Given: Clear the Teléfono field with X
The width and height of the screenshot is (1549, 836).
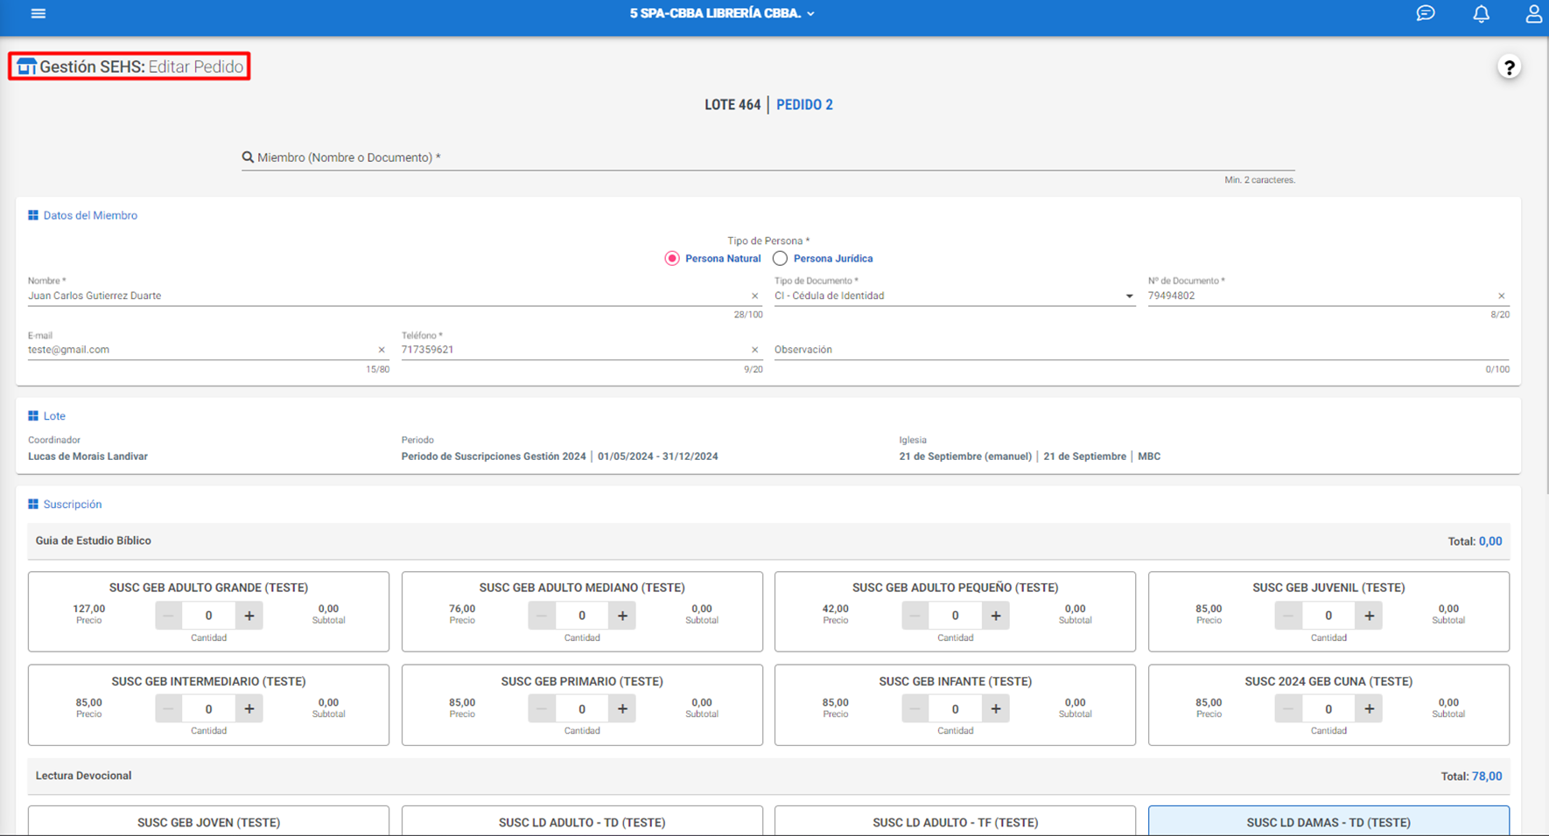Looking at the screenshot, I should pyautogui.click(x=755, y=350).
